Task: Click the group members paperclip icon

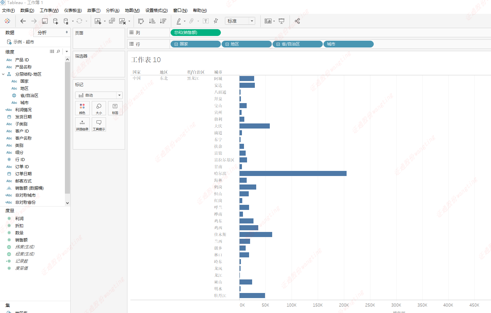Action: click(192, 21)
